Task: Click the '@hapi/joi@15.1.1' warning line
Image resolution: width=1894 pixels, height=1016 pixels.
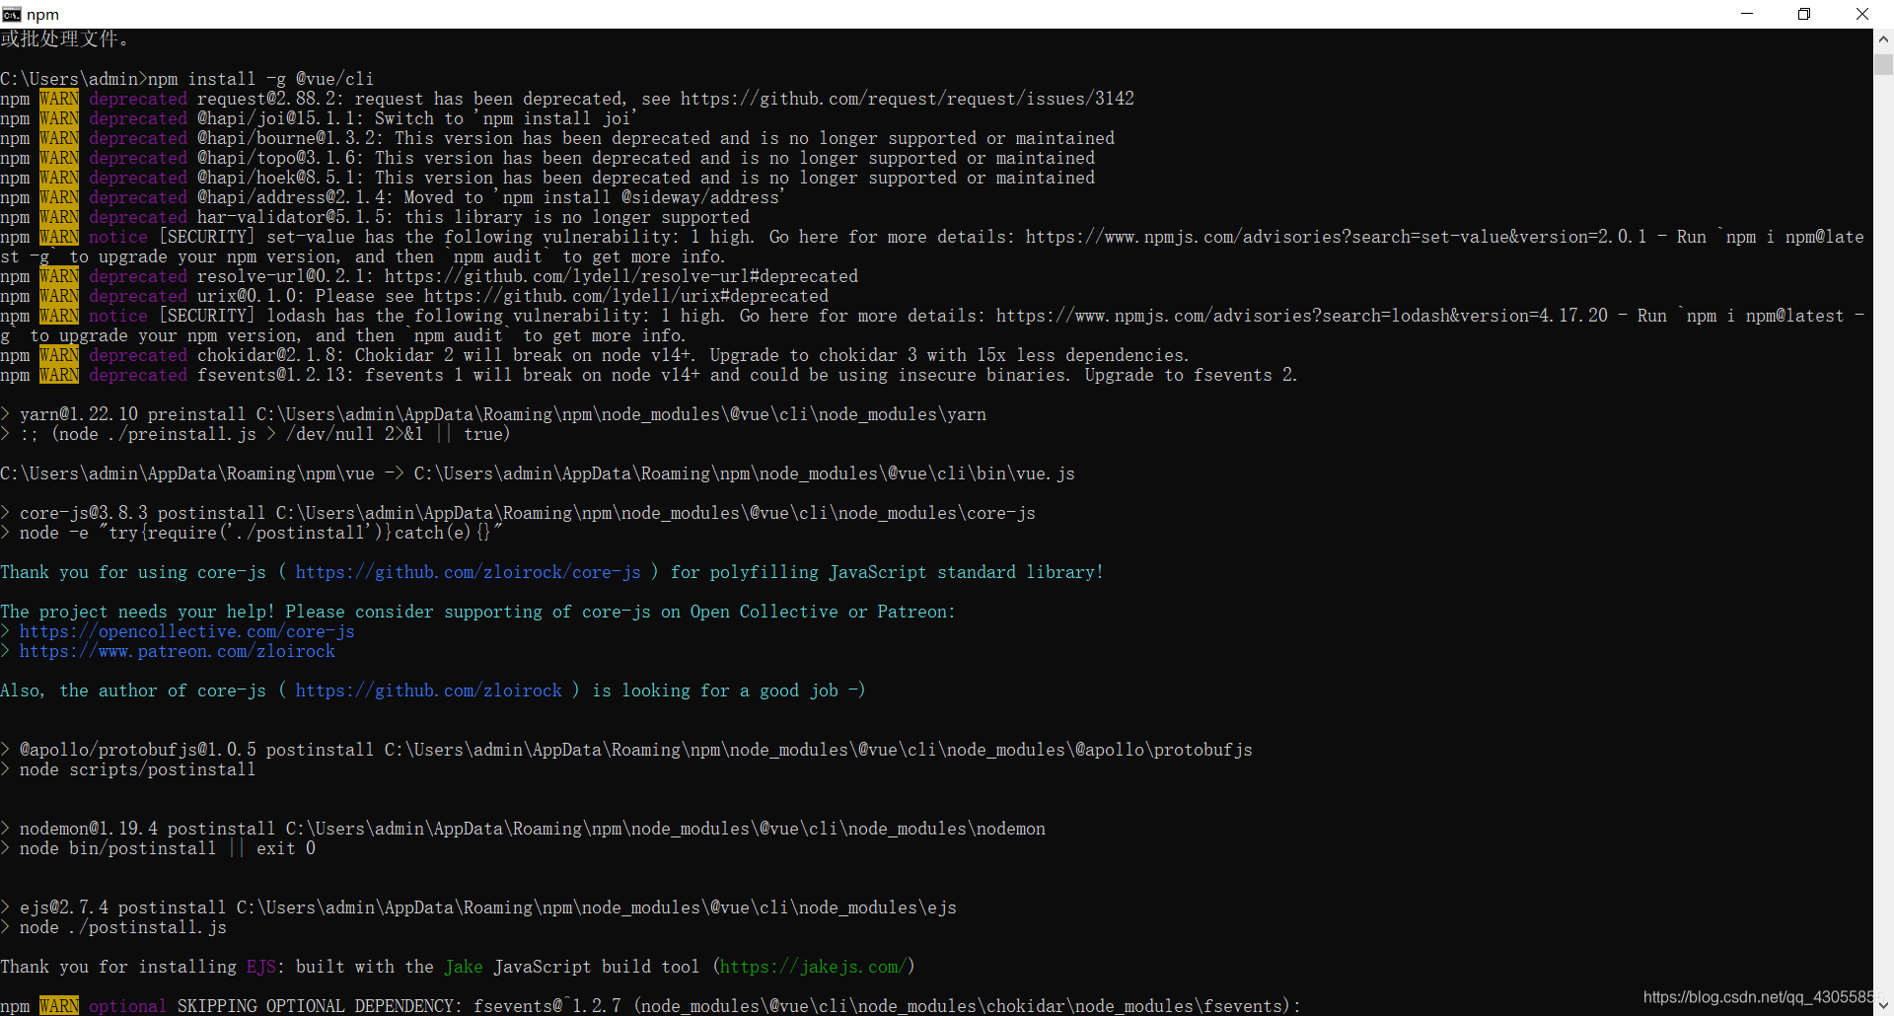Action: coord(319,118)
